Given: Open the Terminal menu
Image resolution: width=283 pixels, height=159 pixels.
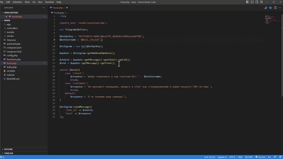Looking at the screenshot, I should [x=49, y=2].
